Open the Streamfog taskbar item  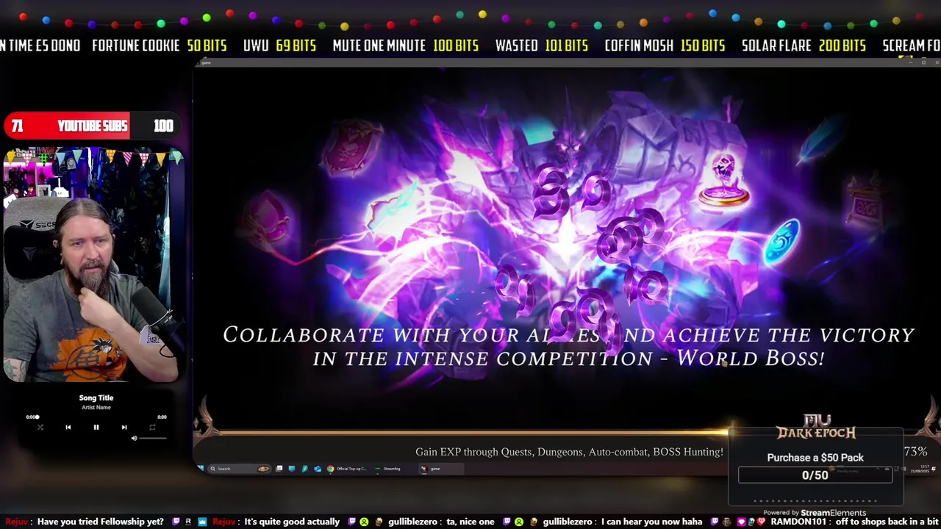(x=389, y=468)
